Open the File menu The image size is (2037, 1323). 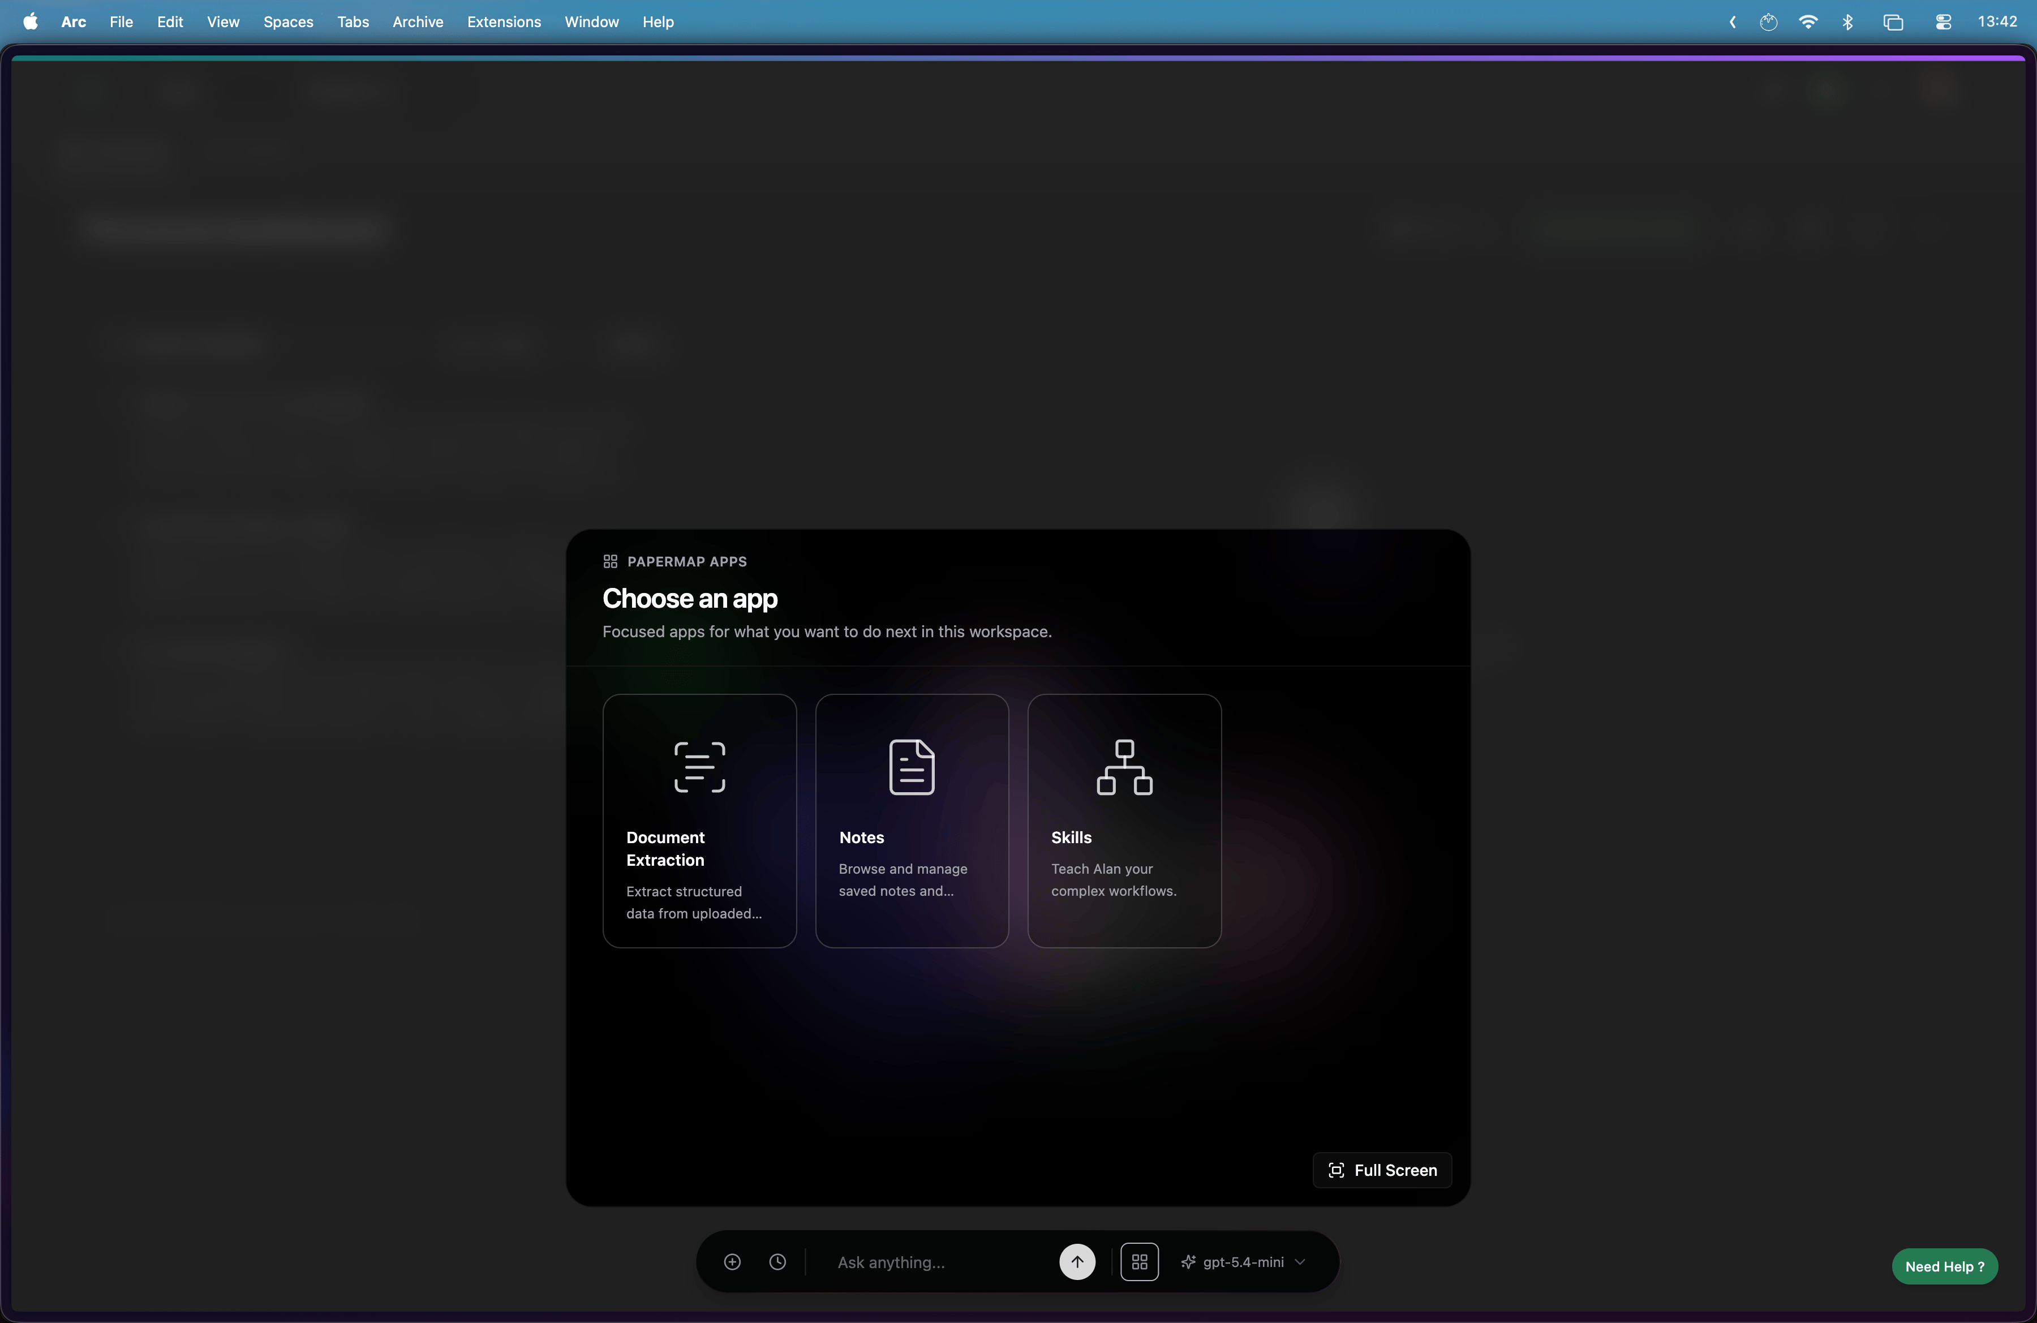[121, 22]
